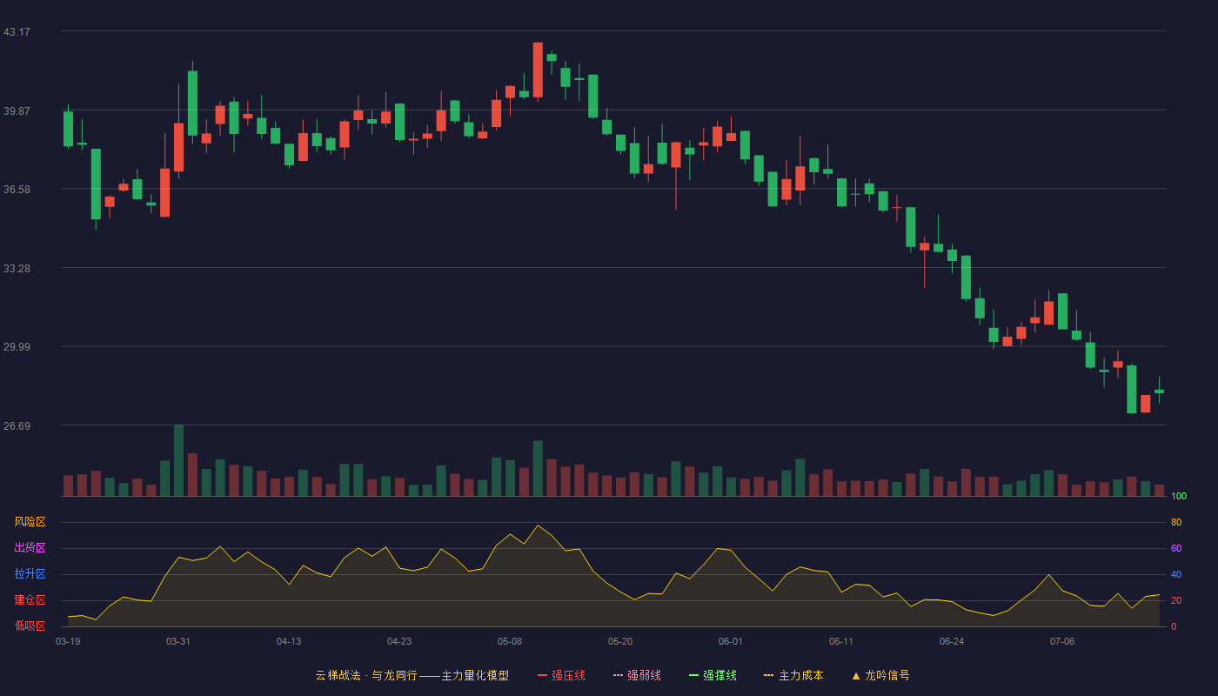Click the highest red candlestick near 05-08

tap(538, 70)
